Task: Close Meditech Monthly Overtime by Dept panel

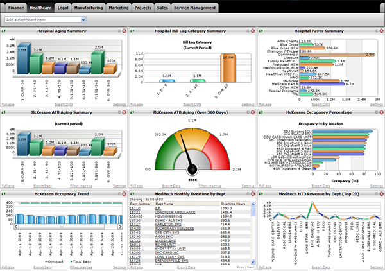Action: pyautogui.click(x=253, y=194)
